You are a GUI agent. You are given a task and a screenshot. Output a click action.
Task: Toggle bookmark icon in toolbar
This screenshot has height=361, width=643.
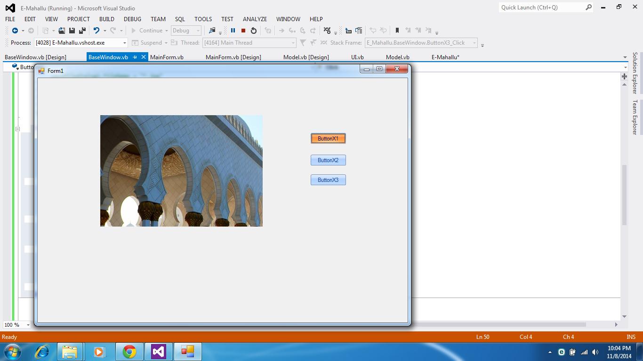[x=397, y=31]
